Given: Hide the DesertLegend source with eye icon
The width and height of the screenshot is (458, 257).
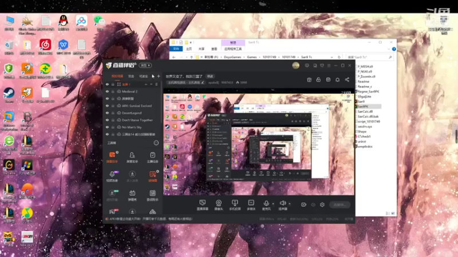Looking at the screenshot, I should 107,113.
